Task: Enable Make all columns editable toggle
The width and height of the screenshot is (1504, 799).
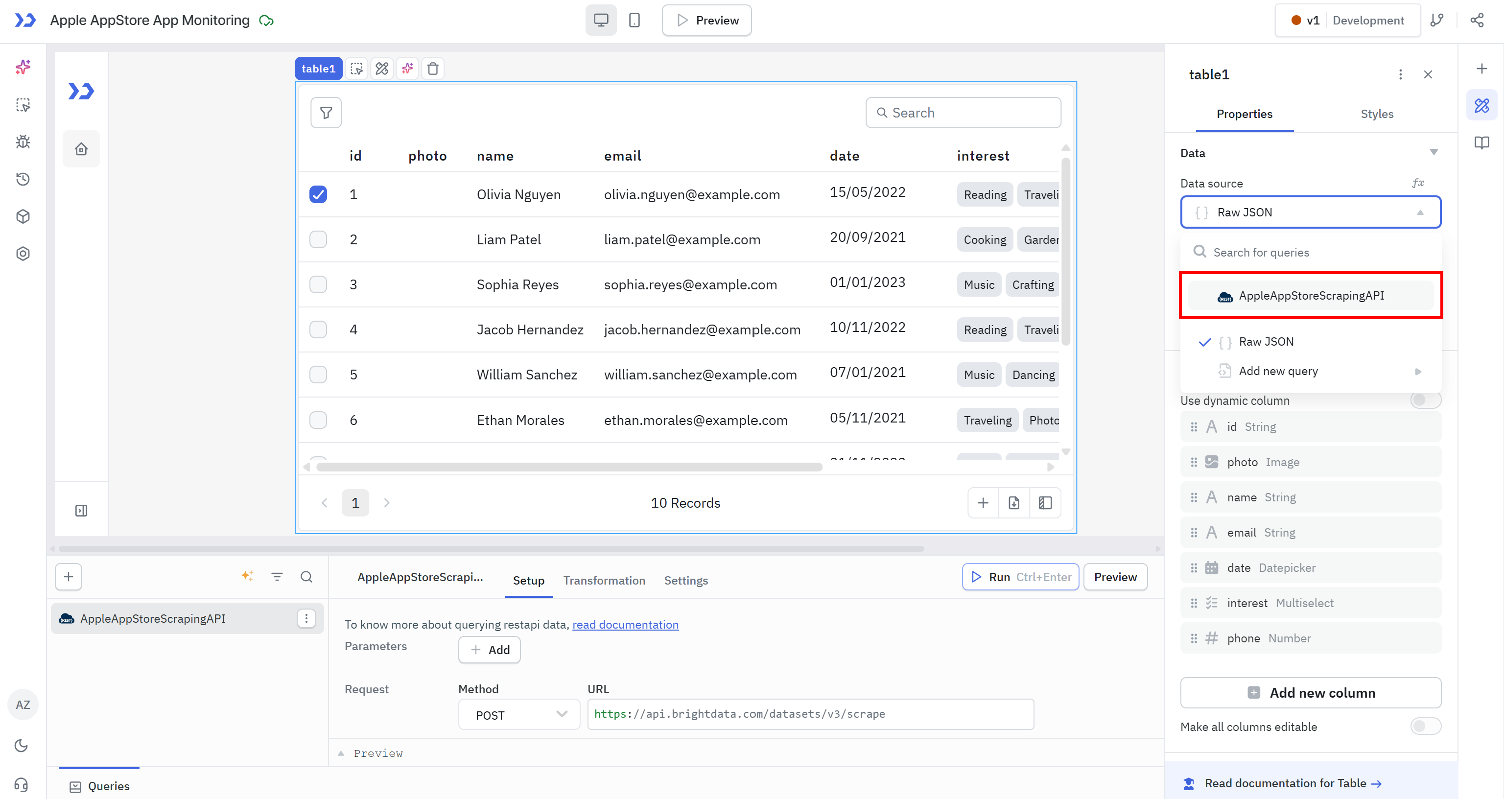Action: coord(1426,727)
